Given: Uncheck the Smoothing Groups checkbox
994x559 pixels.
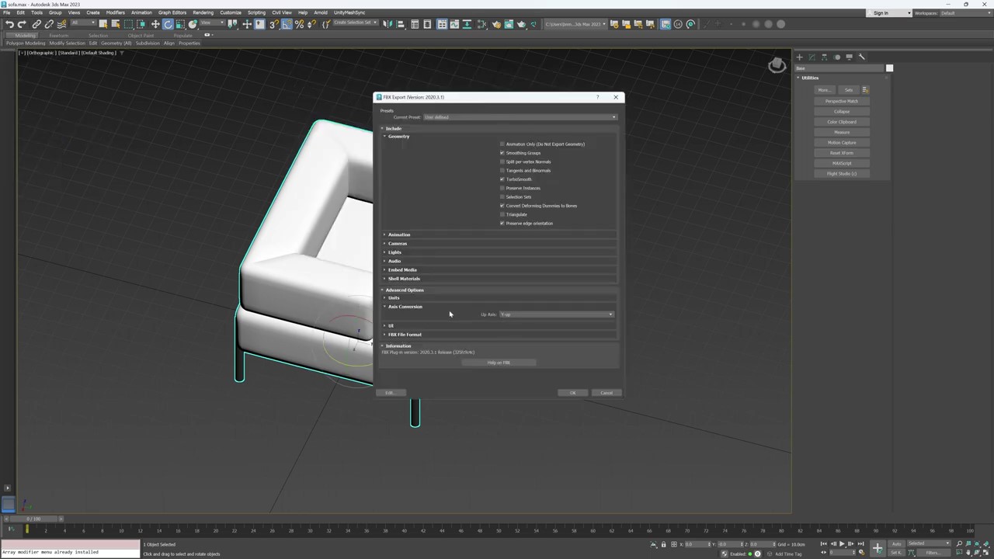Looking at the screenshot, I should pos(502,153).
